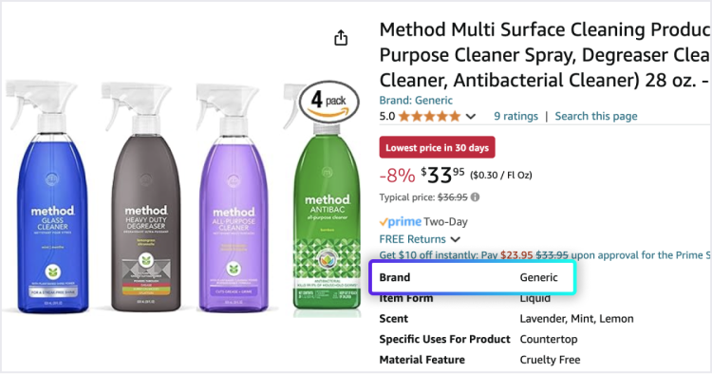Click the product title text
The image size is (712, 374).
click(545, 55)
